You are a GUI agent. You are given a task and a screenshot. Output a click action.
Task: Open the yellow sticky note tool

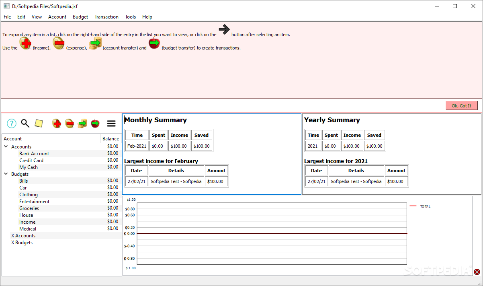[x=39, y=123]
